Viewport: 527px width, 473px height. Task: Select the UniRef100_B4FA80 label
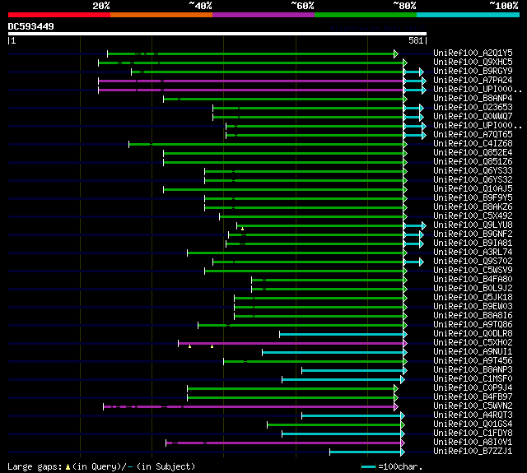coord(473,280)
